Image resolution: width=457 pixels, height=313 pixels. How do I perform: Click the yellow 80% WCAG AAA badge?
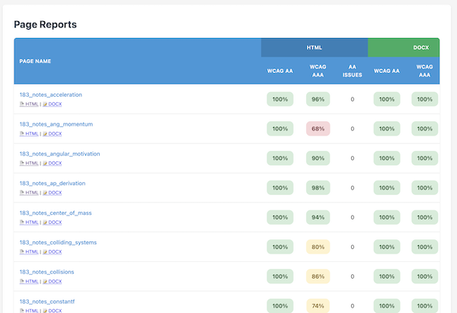point(318,247)
